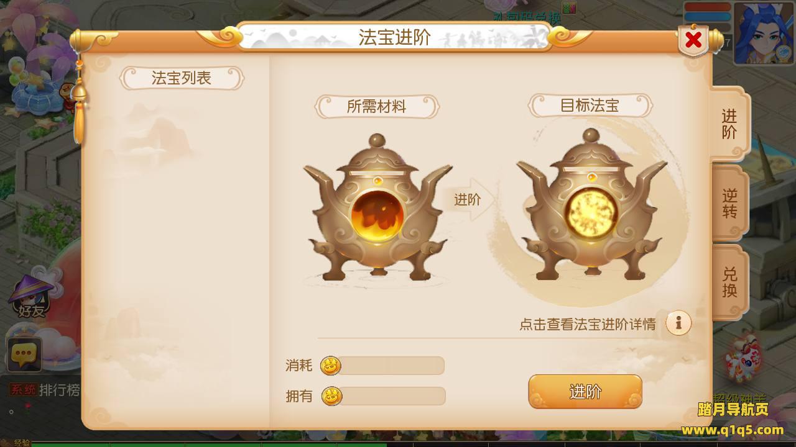
Task: Tap the 好友 friends icon
Action: click(x=30, y=297)
